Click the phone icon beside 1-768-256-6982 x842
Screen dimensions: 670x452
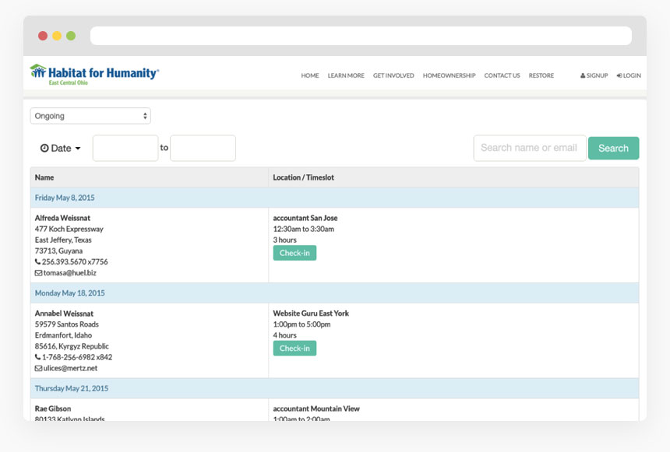point(38,358)
